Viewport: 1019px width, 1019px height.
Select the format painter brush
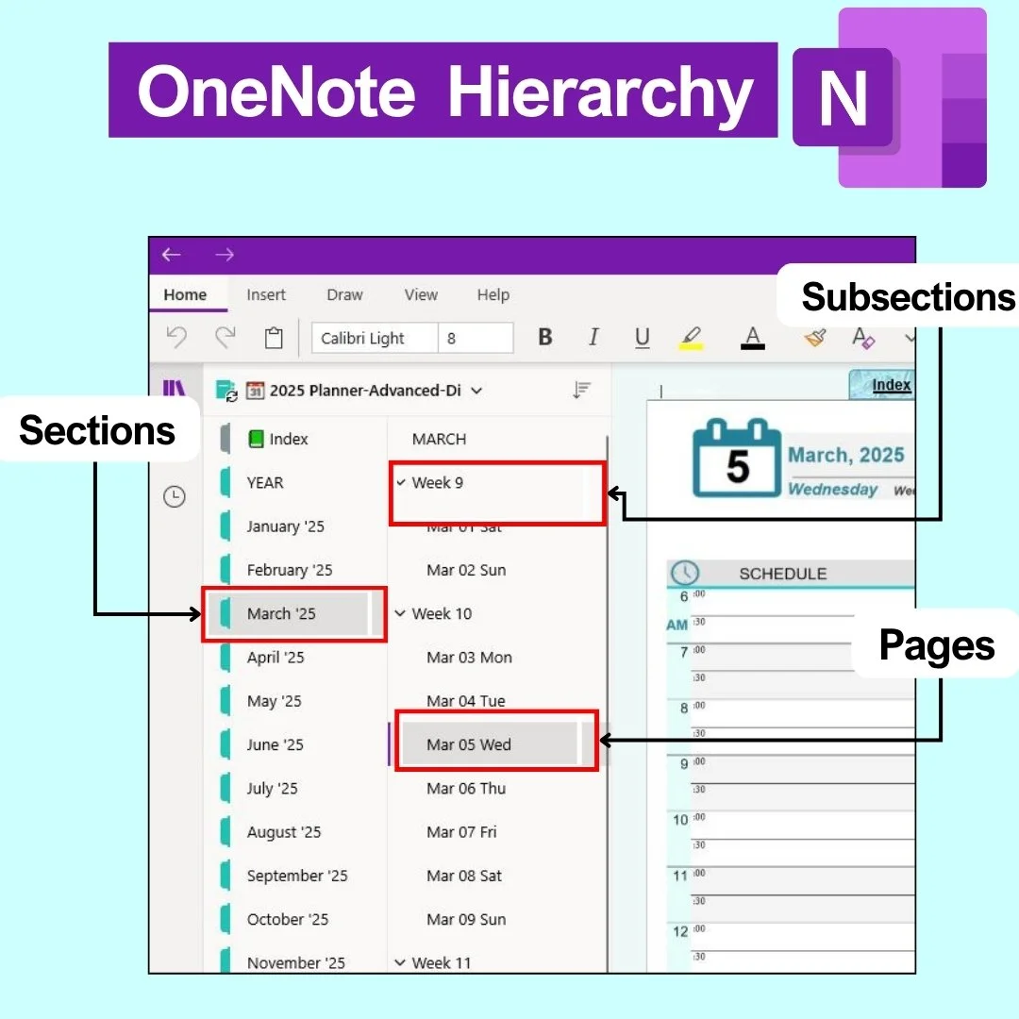(x=815, y=338)
